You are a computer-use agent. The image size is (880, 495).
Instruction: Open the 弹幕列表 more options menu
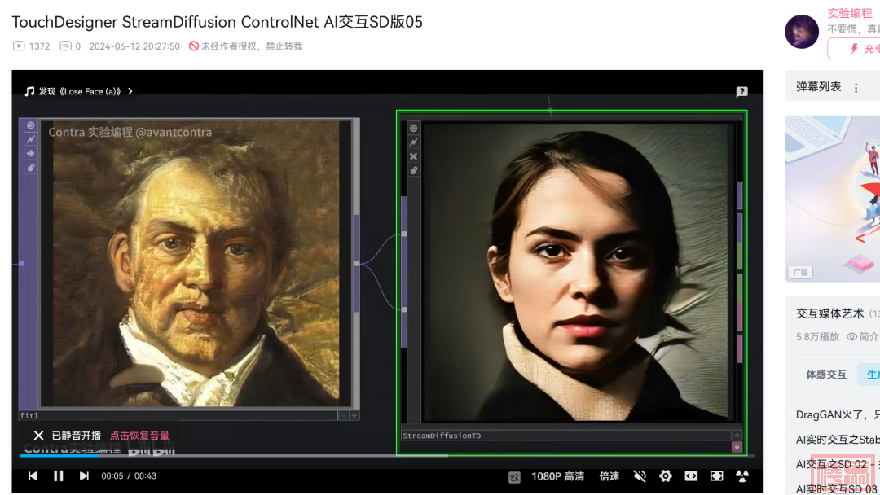(x=856, y=88)
